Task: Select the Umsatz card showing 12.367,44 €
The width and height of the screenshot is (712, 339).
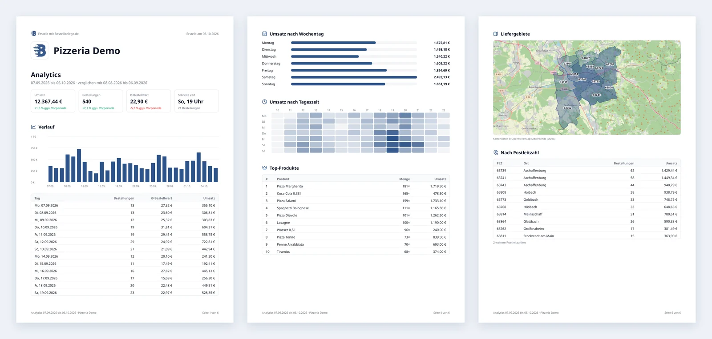Action: click(53, 101)
